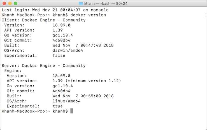Viewport: 207px width, 130px height.
Task: Click server 'API version:' label
Action: point(22,81)
